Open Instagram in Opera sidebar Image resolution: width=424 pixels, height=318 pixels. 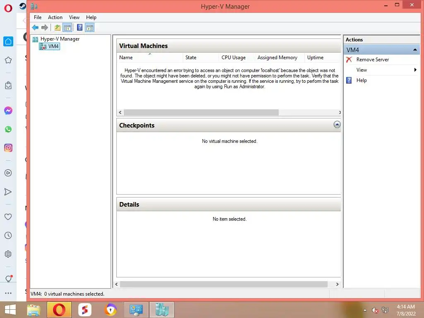pos(8,148)
